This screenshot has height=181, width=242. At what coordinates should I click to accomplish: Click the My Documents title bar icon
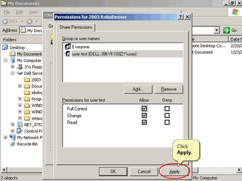point(3,3)
